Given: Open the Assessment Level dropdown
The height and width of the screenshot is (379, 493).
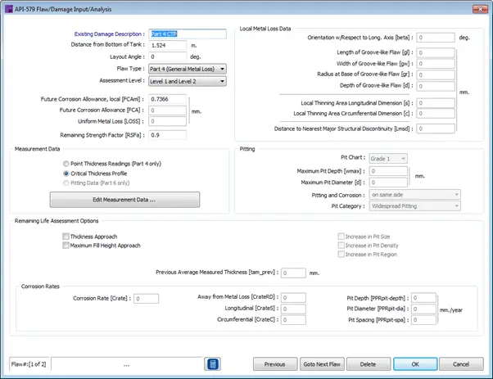Looking at the screenshot, I should point(188,81).
